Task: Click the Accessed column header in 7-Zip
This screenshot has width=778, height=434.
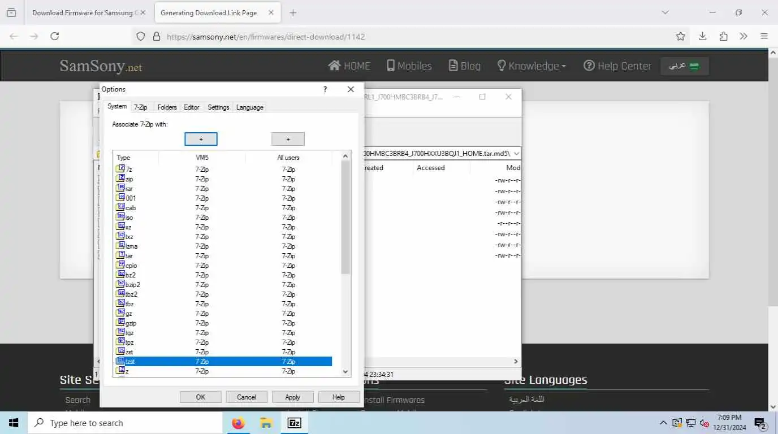Action: point(431,168)
